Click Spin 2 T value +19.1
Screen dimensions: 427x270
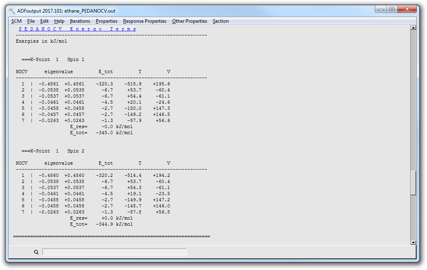(134, 194)
